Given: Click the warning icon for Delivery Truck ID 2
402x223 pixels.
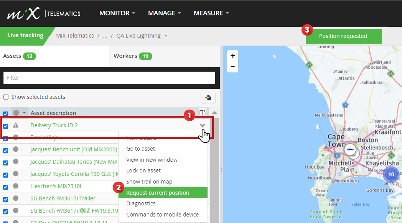Looking at the screenshot, I should pyautogui.click(x=16, y=125).
